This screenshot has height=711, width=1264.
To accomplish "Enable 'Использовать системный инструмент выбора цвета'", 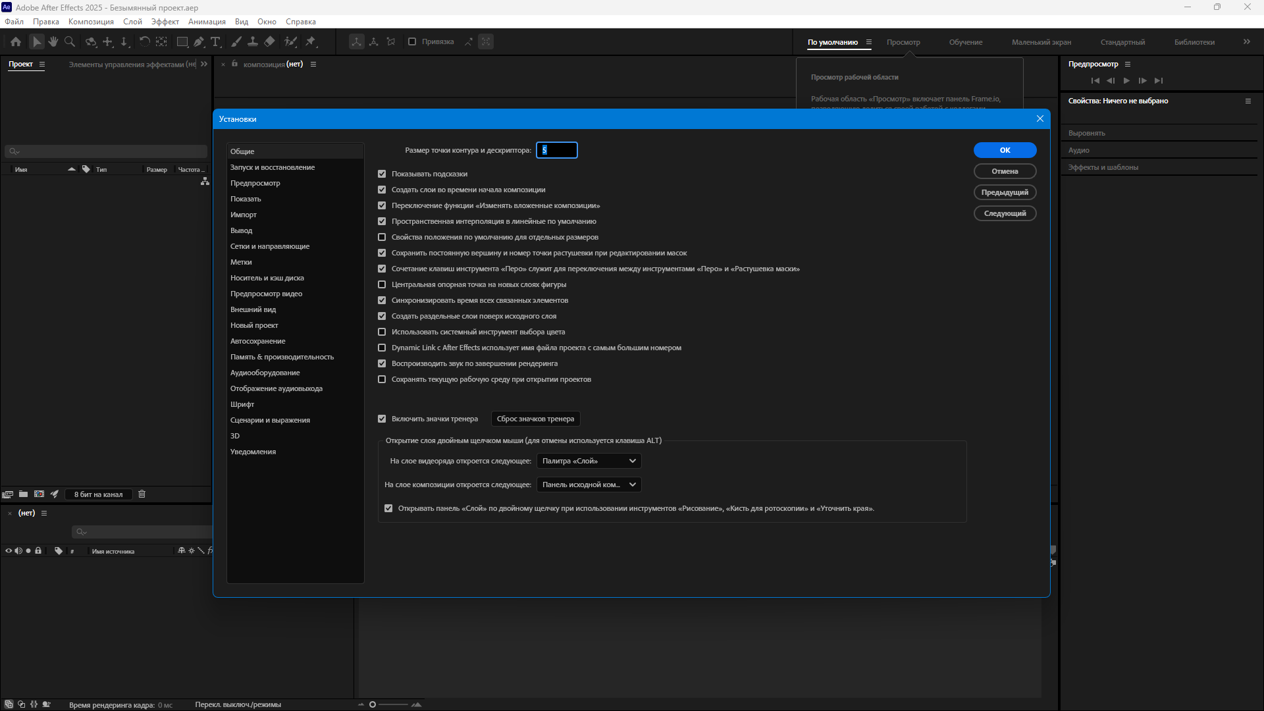I will 382,332.
